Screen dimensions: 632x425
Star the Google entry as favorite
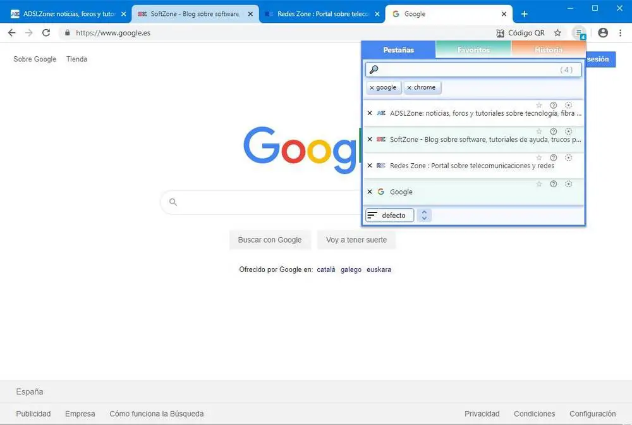point(539,184)
